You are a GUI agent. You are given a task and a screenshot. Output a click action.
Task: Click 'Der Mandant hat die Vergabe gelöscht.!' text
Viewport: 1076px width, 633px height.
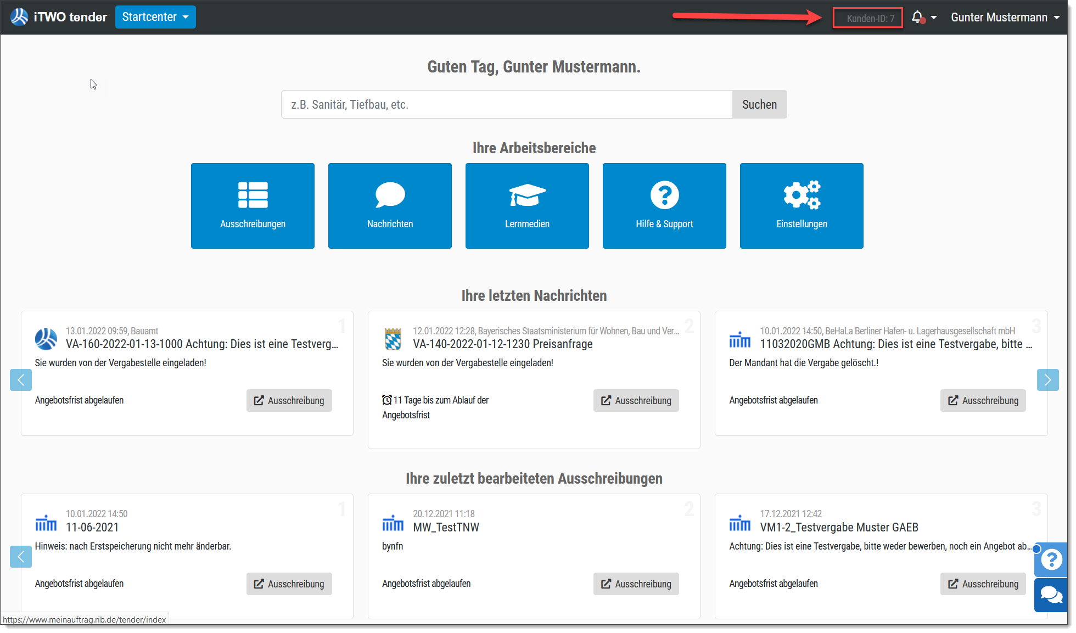tap(804, 363)
